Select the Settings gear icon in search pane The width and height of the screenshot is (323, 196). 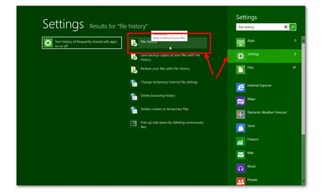click(x=241, y=56)
